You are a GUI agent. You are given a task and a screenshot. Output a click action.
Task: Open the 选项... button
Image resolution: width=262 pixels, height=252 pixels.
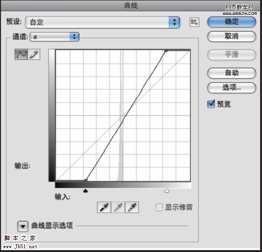click(232, 87)
